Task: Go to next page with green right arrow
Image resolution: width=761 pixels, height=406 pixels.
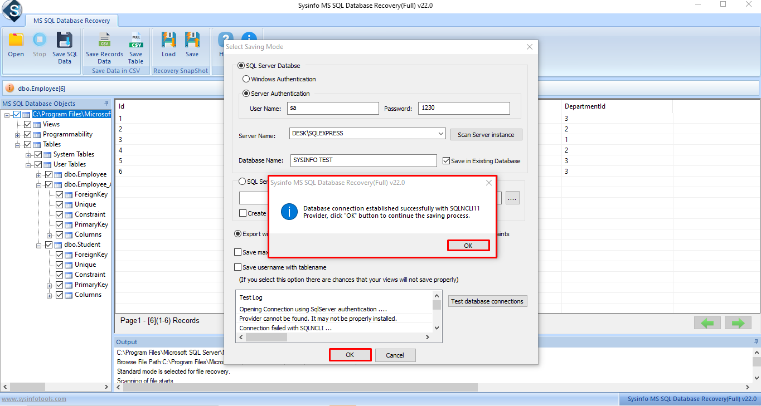Action: [x=738, y=323]
